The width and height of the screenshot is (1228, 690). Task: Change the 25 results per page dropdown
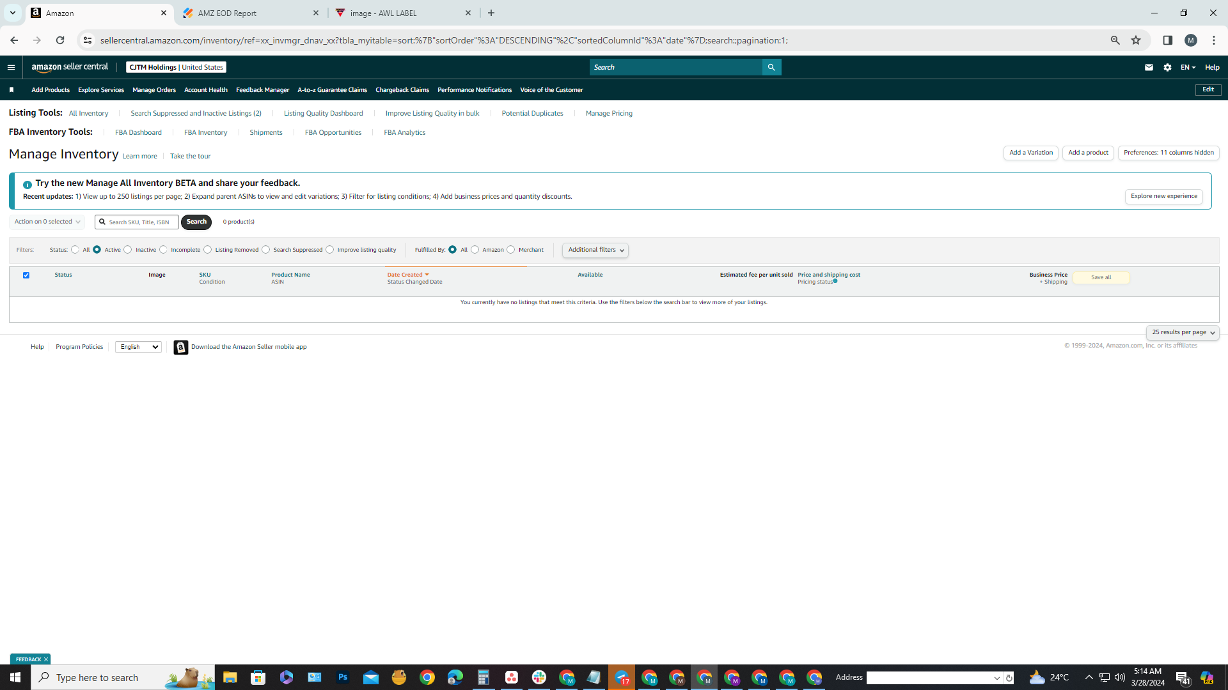pyautogui.click(x=1183, y=332)
